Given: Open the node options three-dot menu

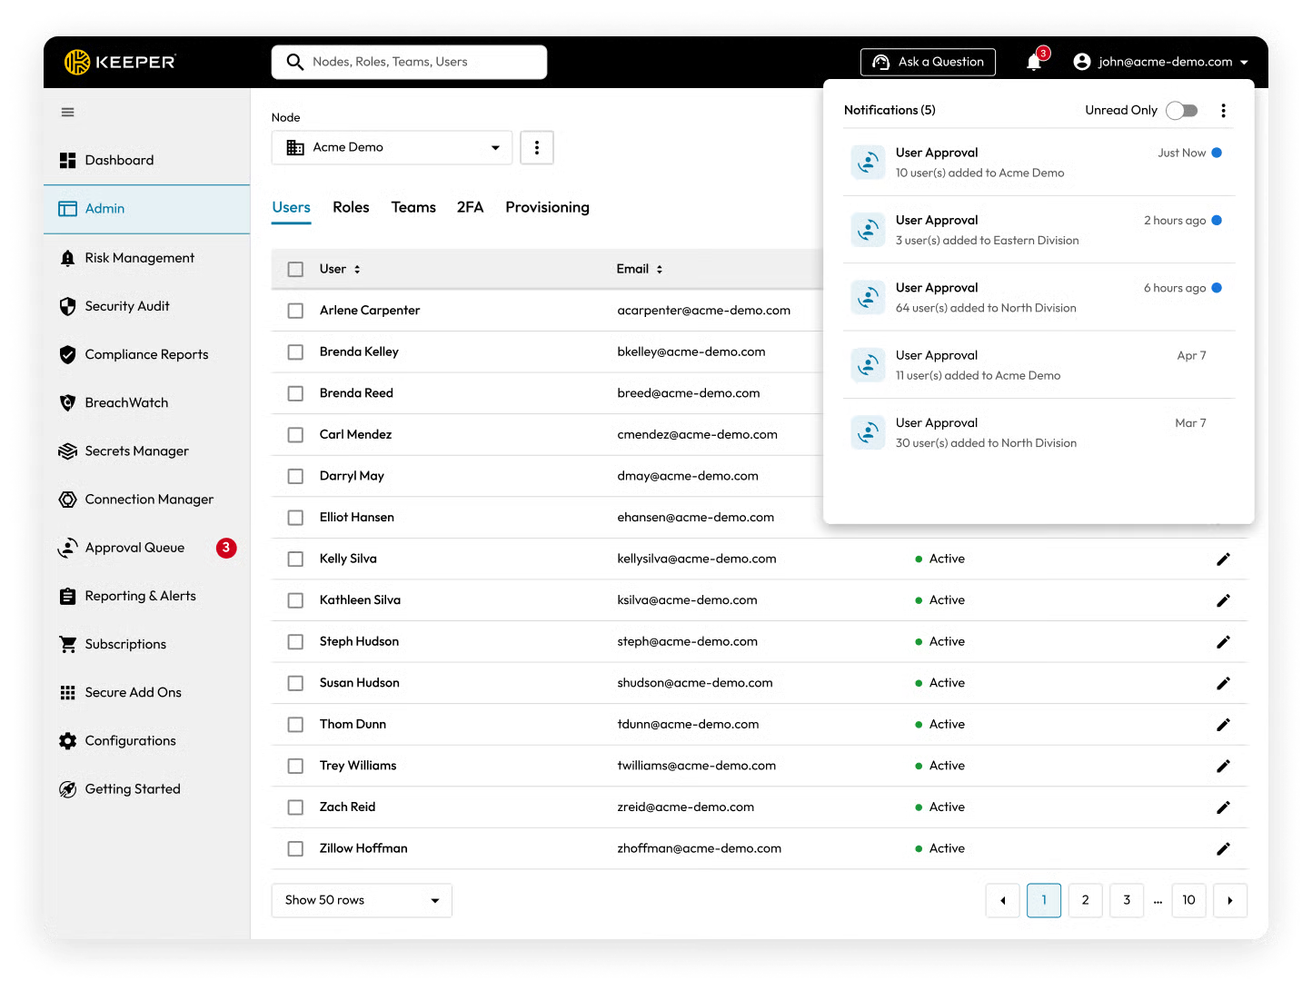Looking at the screenshot, I should (x=537, y=147).
